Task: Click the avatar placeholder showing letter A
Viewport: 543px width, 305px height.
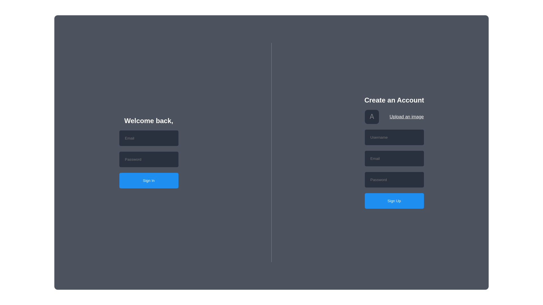Action: (x=372, y=117)
